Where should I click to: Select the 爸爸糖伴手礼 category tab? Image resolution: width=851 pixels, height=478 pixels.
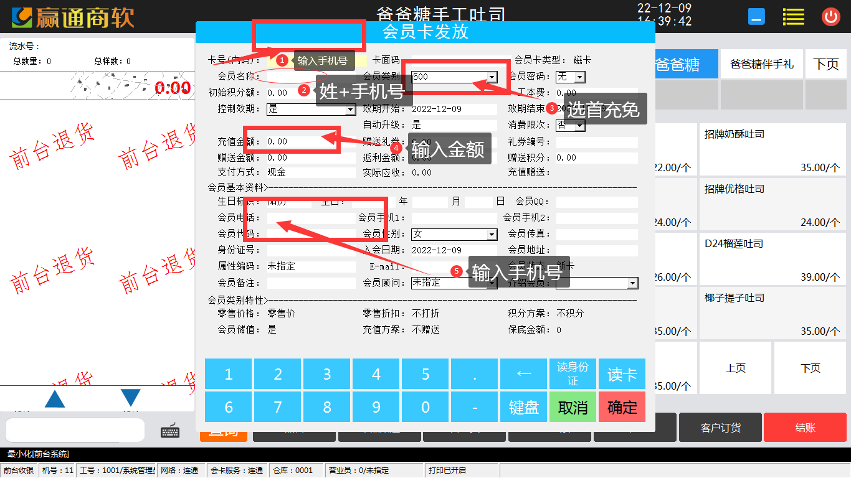(x=762, y=64)
